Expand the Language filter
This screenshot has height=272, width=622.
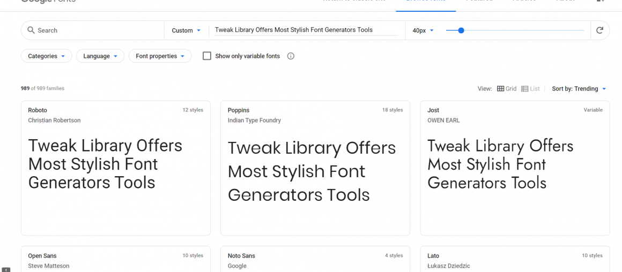(x=100, y=56)
